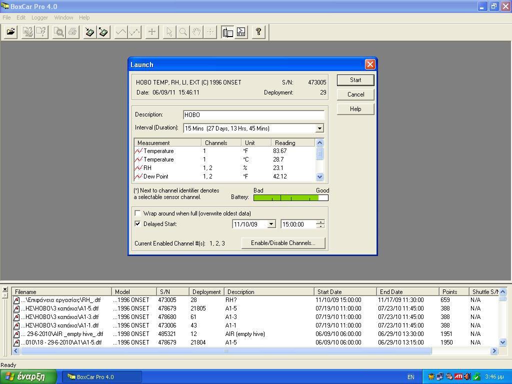This screenshot has width=512, height=384.
Task: Click the Filename column header
Action: (61, 292)
